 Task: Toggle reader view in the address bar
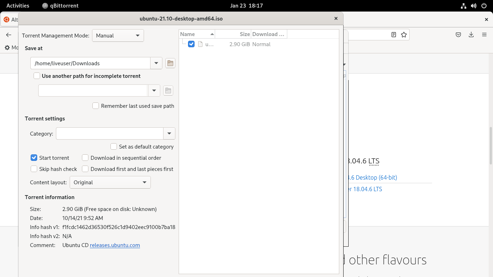[x=393, y=34]
